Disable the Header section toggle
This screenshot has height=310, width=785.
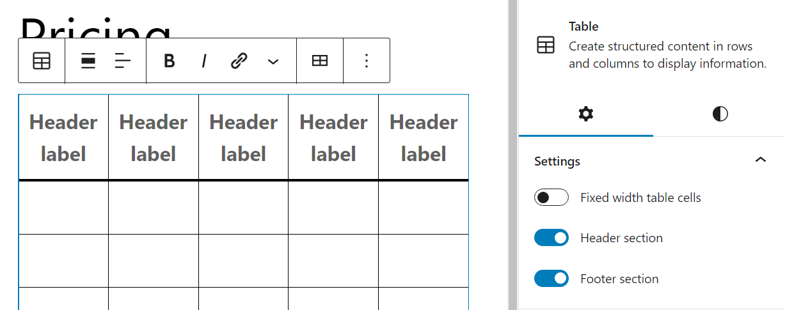(551, 238)
